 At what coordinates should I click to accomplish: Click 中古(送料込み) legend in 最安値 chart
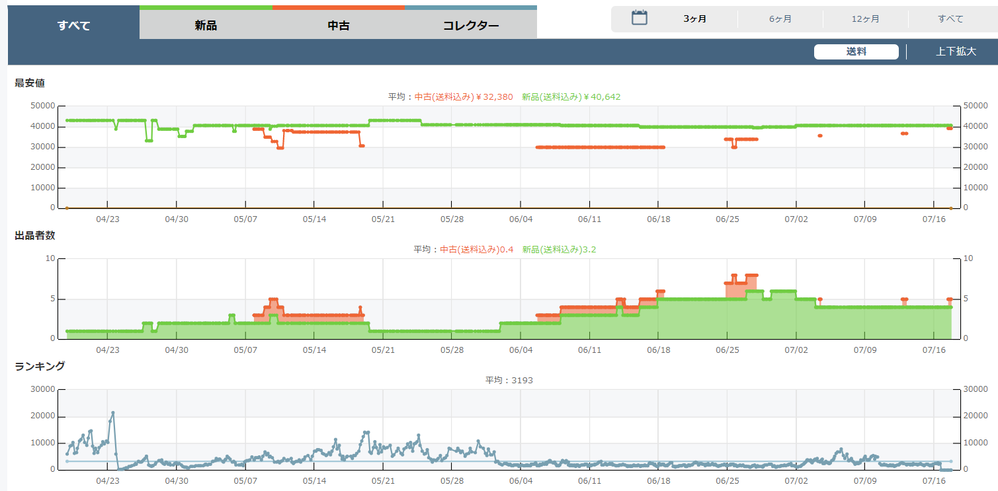463,96
